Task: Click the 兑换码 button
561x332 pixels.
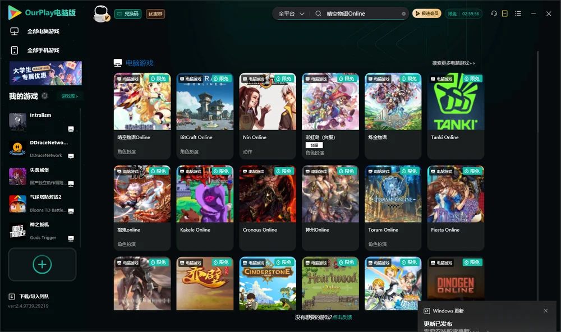Action: (x=128, y=14)
